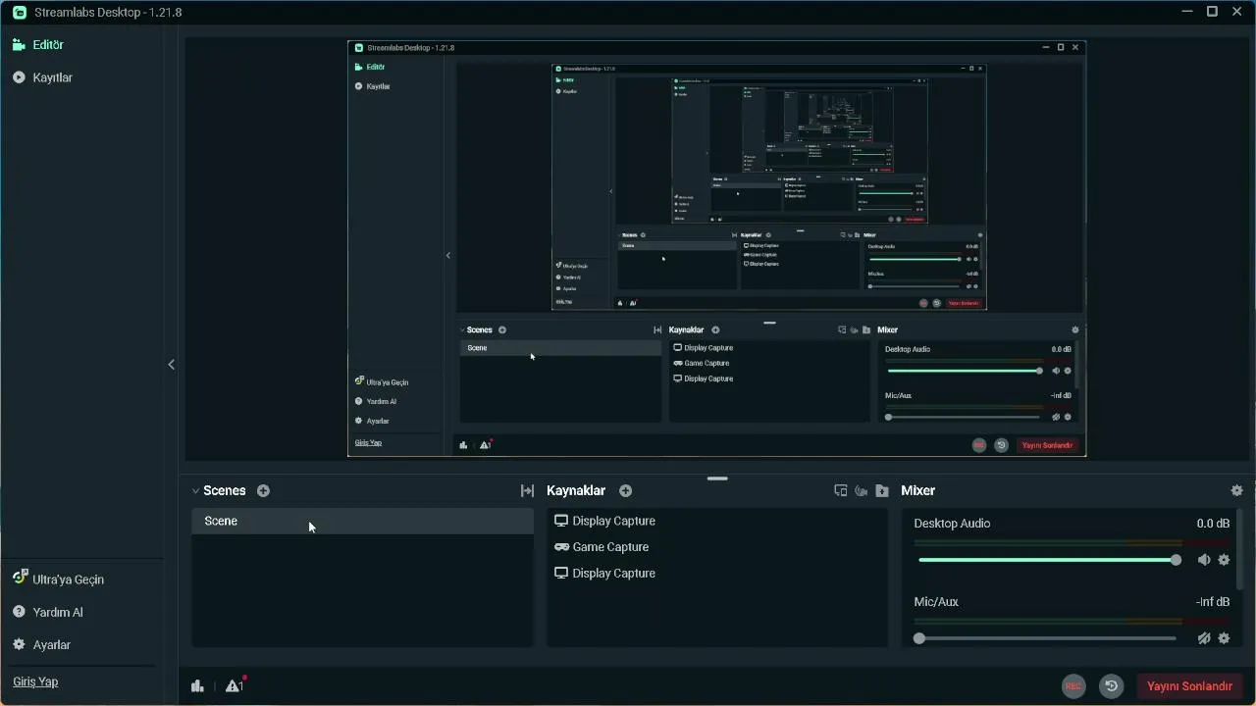Click Game Capture in largest nested preview window
The width and height of the screenshot is (1256, 706).
[702, 363]
